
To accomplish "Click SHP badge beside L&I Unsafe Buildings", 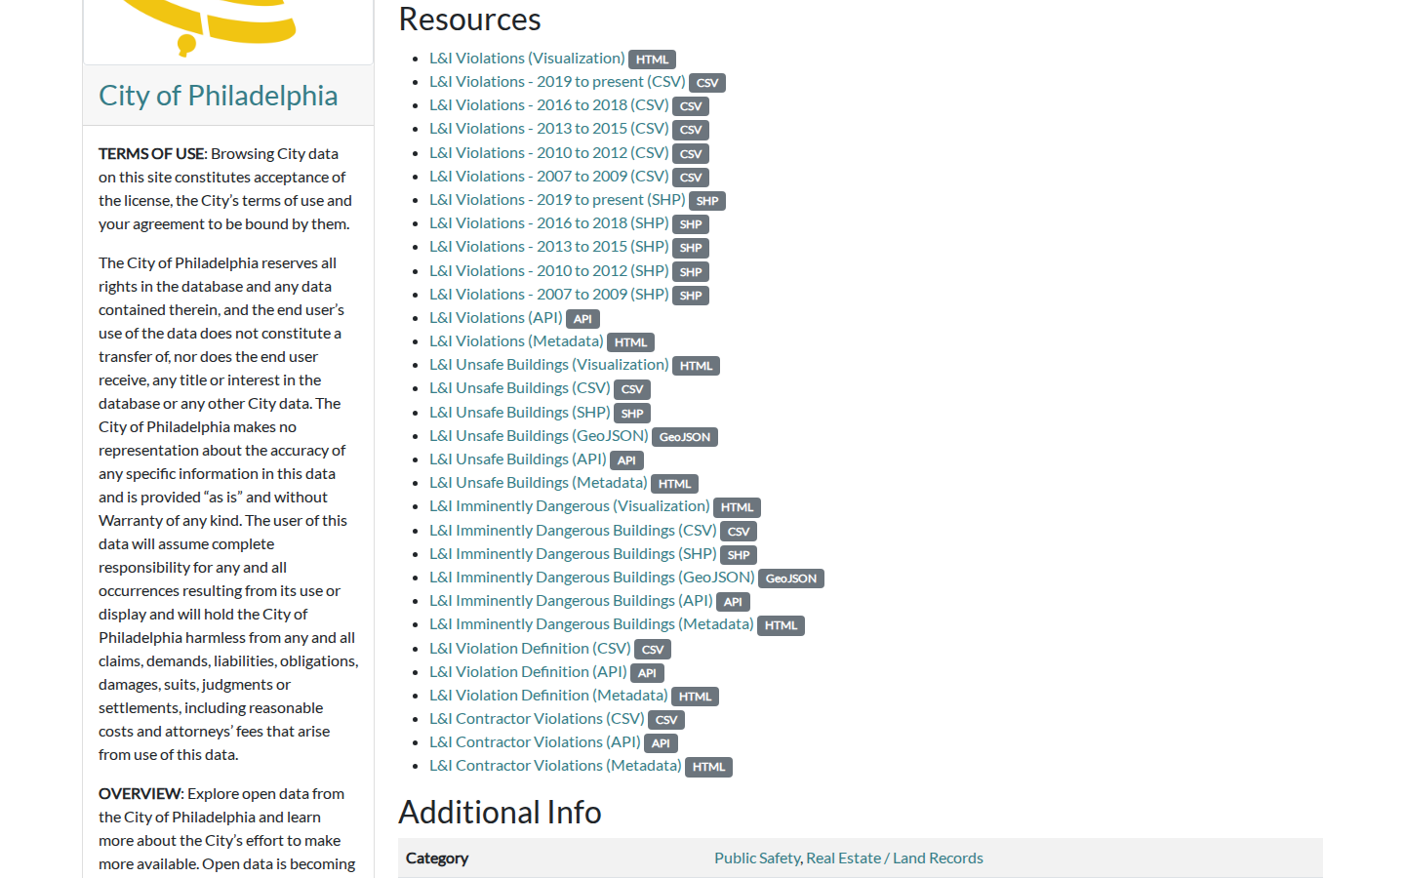I will tap(632, 414).
